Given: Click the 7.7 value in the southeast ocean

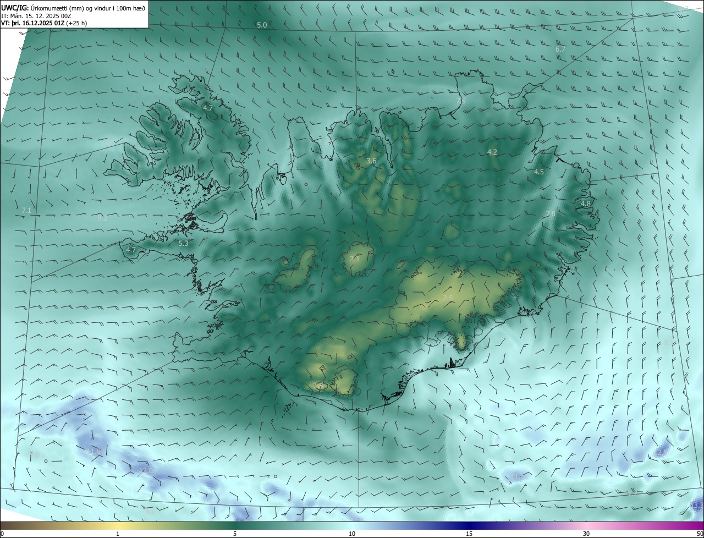Looking at the screenshot, I should click(632, 494).
